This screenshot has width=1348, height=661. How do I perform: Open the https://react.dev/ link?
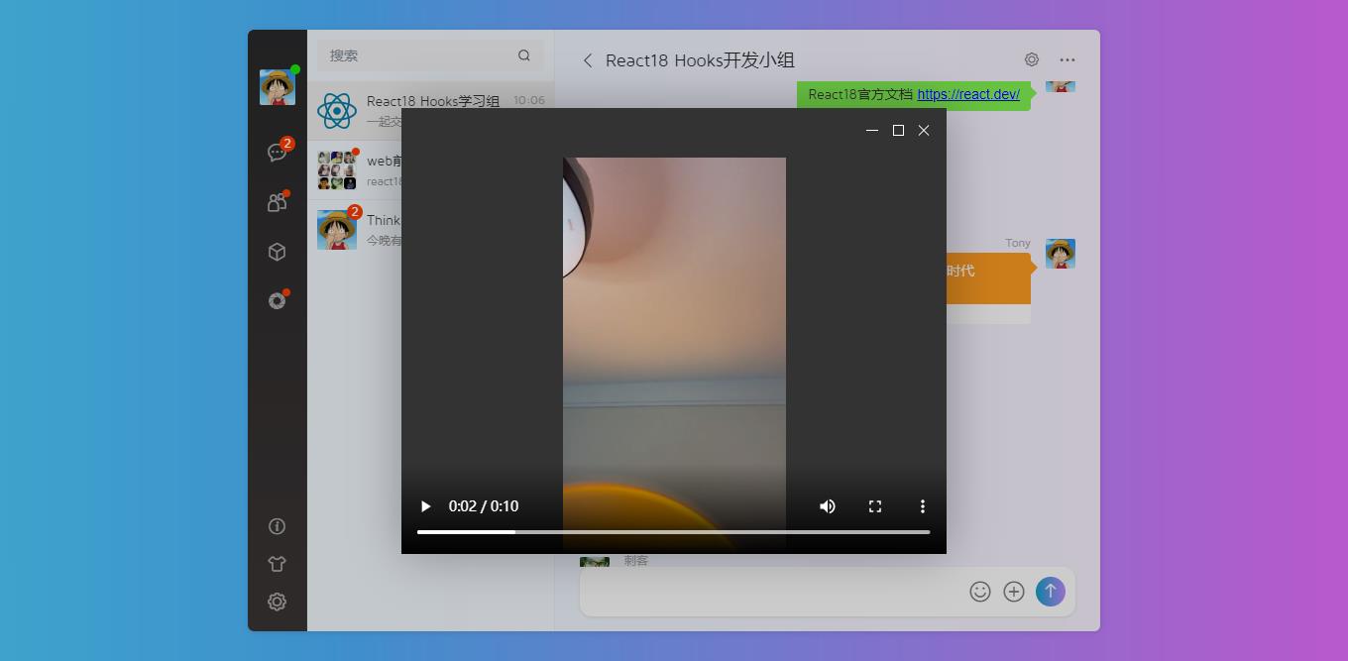(x=968, y=94)
